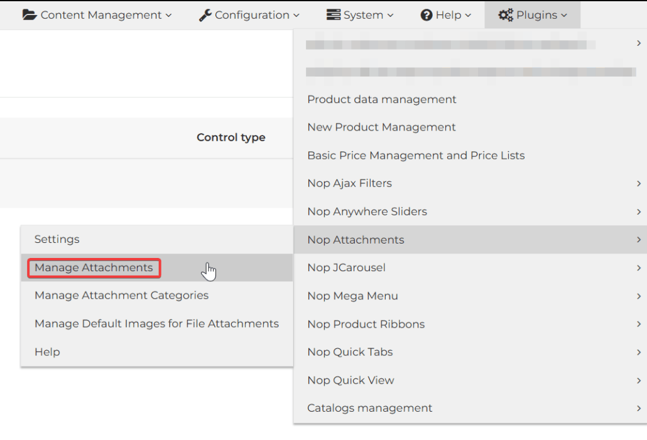This screenshot has height=440, width=647.
Task: Open the Configuration menu
Action: [249, 15]
